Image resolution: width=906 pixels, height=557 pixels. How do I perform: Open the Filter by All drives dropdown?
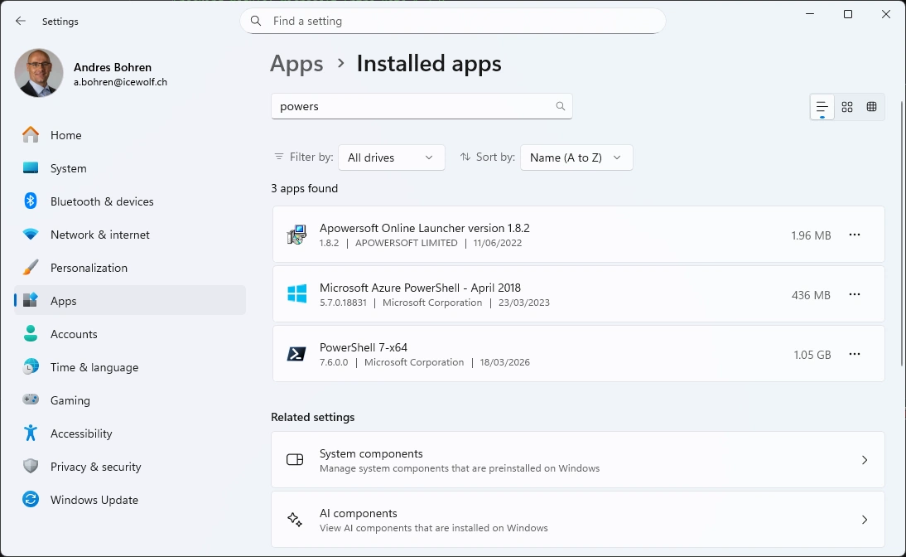pos(391,157)
